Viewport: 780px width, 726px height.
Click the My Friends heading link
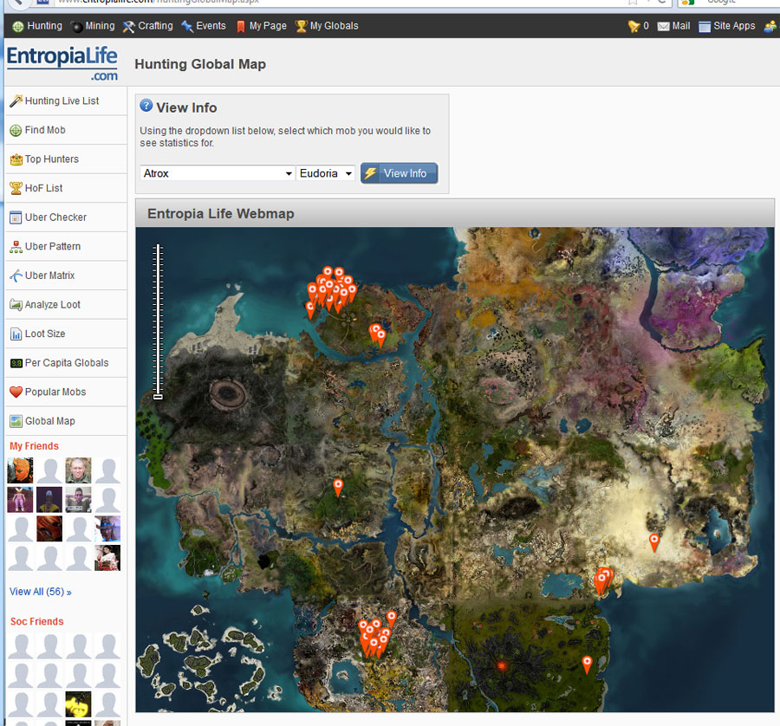point(35,446)
